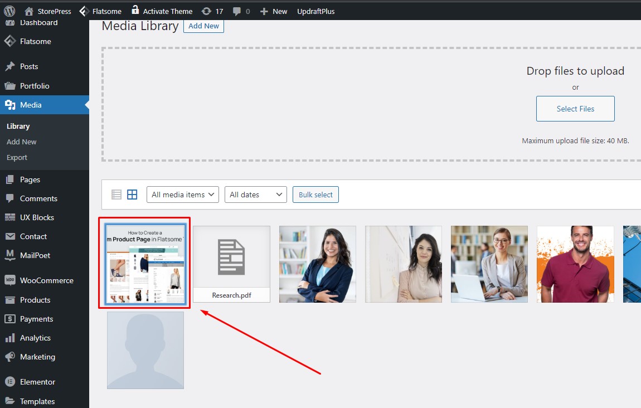Open StorePress home icon in admin bar
The width and height of the screenshot is (641, 408).
tap(29, 11)
